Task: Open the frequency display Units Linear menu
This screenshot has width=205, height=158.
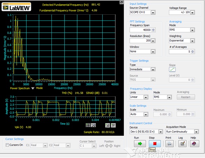Action: (x=139, y=97)
